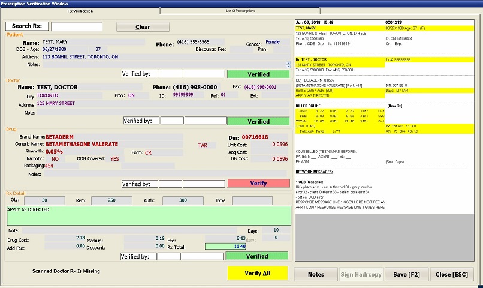Click the green Verified button in Patient section
Viewport: 483px width, 288px height.
point(258,74)
